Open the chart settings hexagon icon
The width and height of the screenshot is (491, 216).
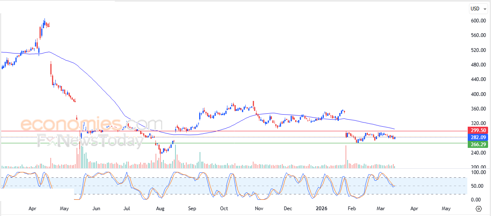[479, 209]
